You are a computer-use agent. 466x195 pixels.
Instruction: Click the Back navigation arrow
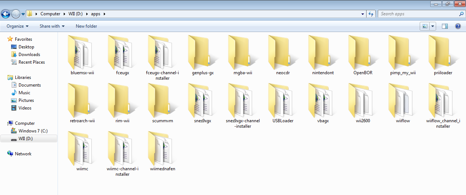pyautogui.click(x=5, y=14)
